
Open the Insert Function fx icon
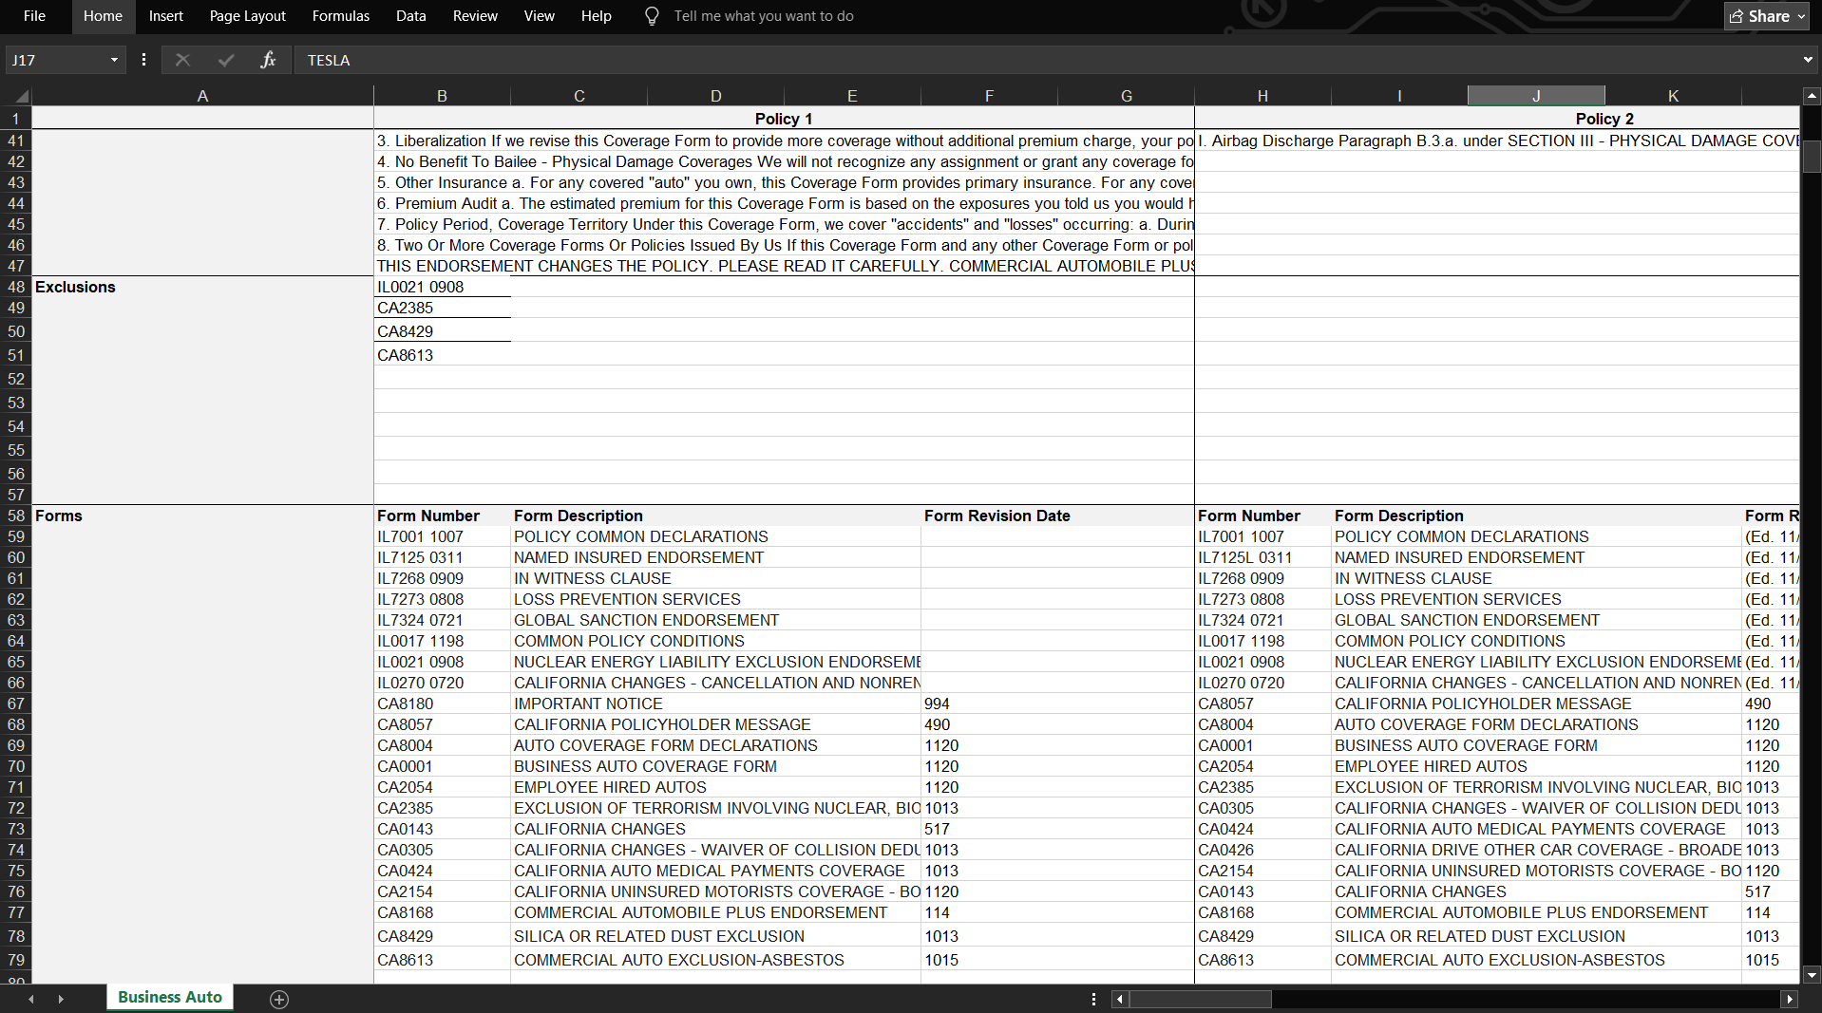point(268,60)
